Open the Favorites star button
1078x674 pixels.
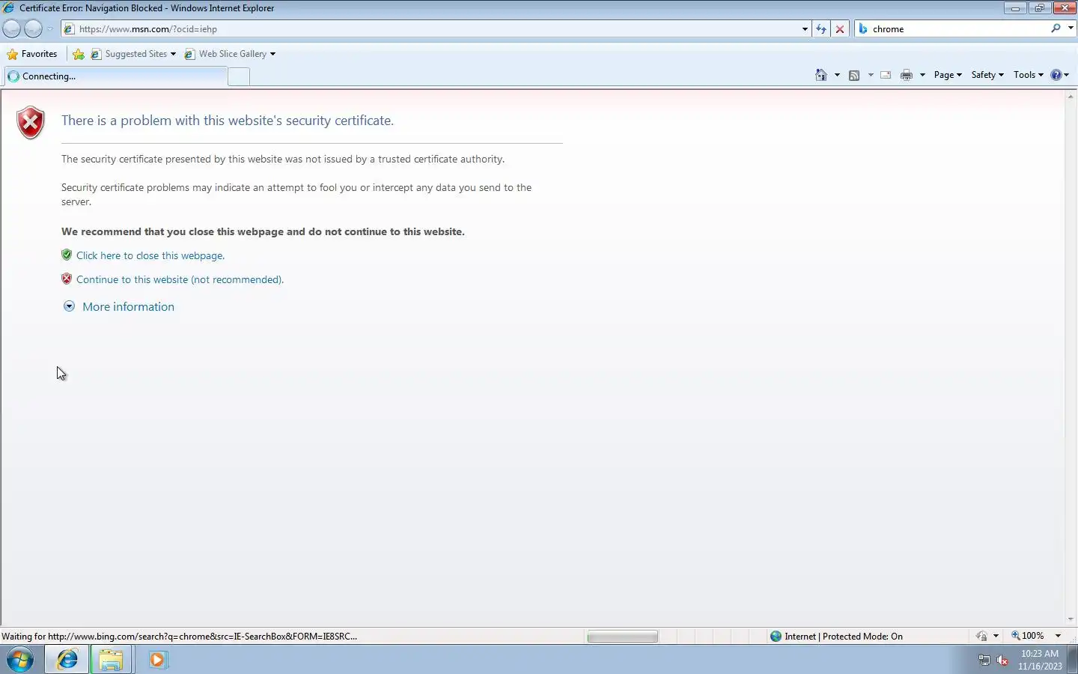32,54
